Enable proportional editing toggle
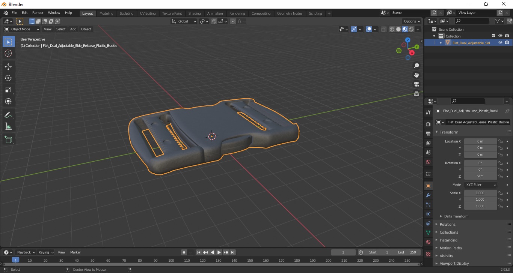 [233, 21]
